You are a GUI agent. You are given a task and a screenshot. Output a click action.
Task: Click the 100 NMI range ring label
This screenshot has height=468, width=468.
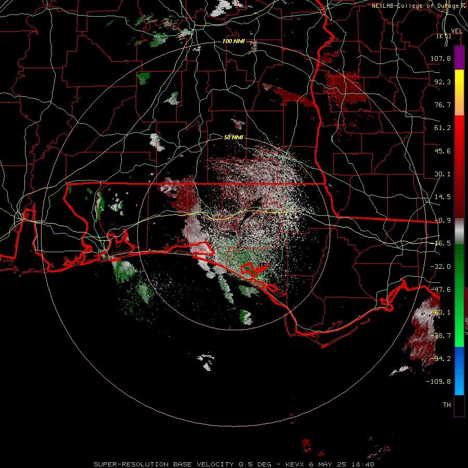[x=233, y=41]
